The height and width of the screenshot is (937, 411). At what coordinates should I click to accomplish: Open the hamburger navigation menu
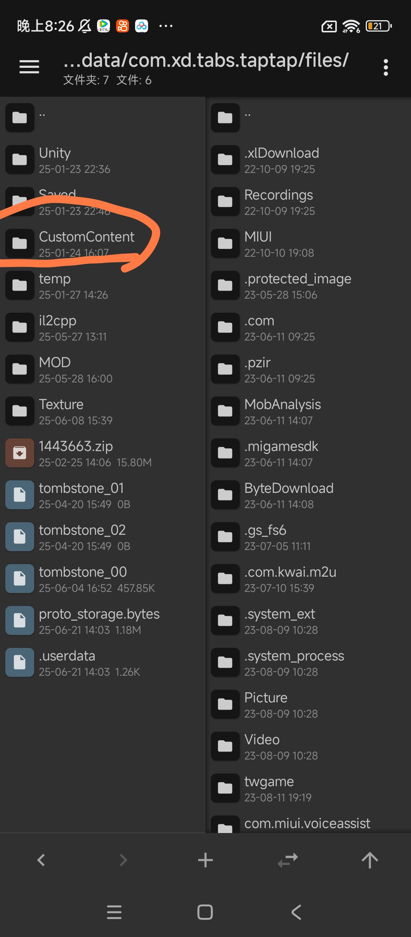tap(29, 67)
